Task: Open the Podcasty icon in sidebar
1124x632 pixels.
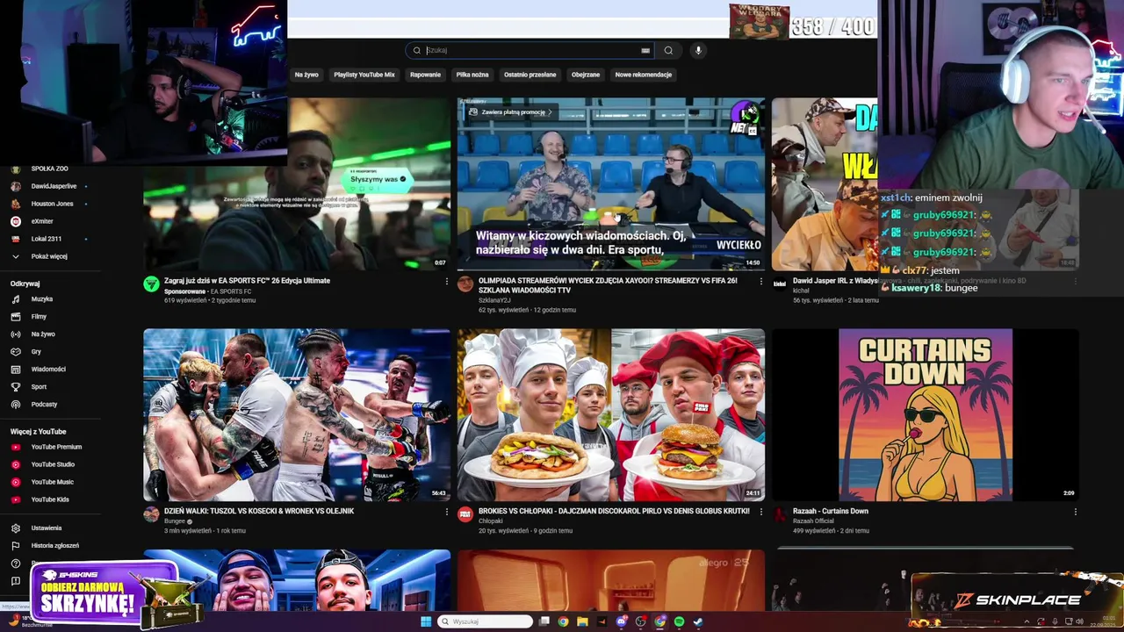Action: (x=15, y=404)
